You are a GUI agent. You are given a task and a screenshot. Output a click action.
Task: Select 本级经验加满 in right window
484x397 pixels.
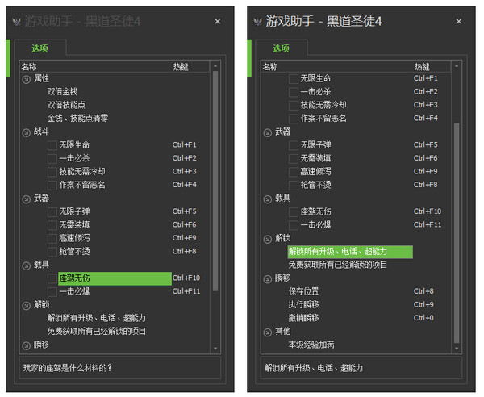pos(311,345)
